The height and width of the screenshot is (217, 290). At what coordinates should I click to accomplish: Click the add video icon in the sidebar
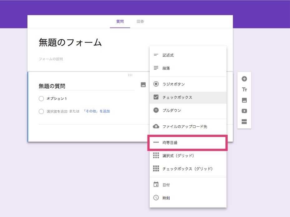244,111
